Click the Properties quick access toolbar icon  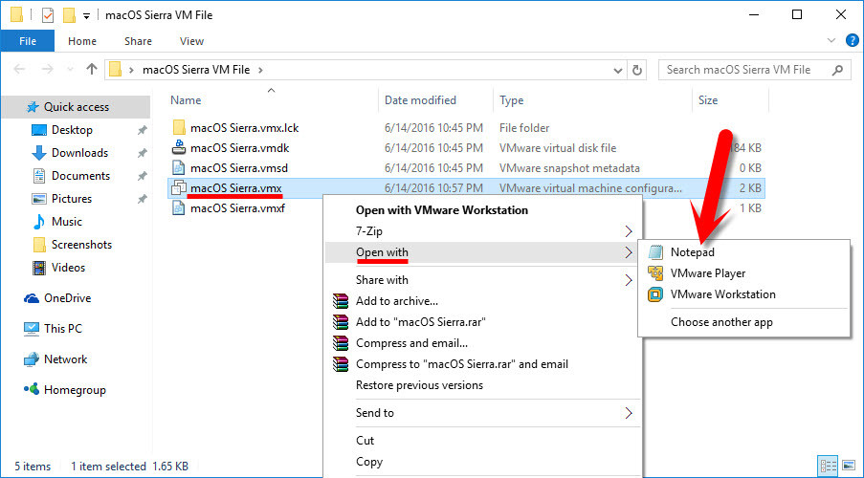pos(49,15)
